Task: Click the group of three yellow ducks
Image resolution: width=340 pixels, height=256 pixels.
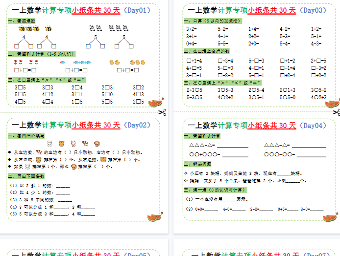Action: (138, 63)
